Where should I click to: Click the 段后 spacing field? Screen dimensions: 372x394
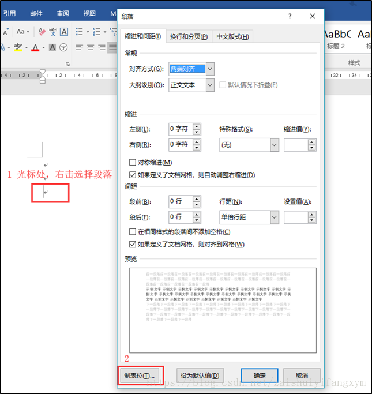[181, 217]
